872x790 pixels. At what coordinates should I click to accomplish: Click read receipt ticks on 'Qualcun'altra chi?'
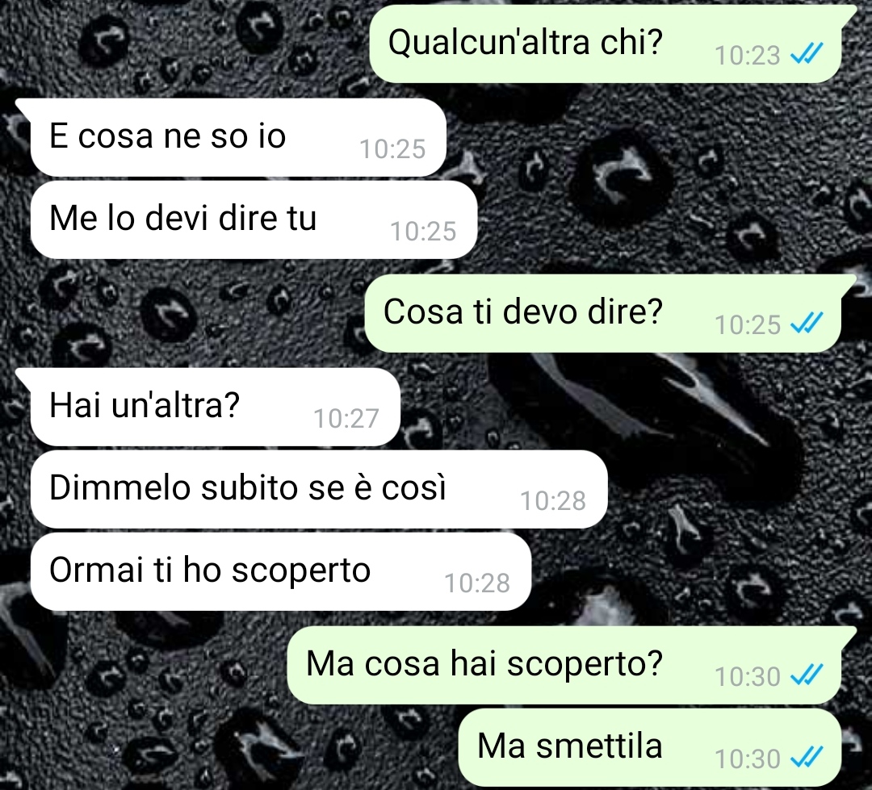806,54
